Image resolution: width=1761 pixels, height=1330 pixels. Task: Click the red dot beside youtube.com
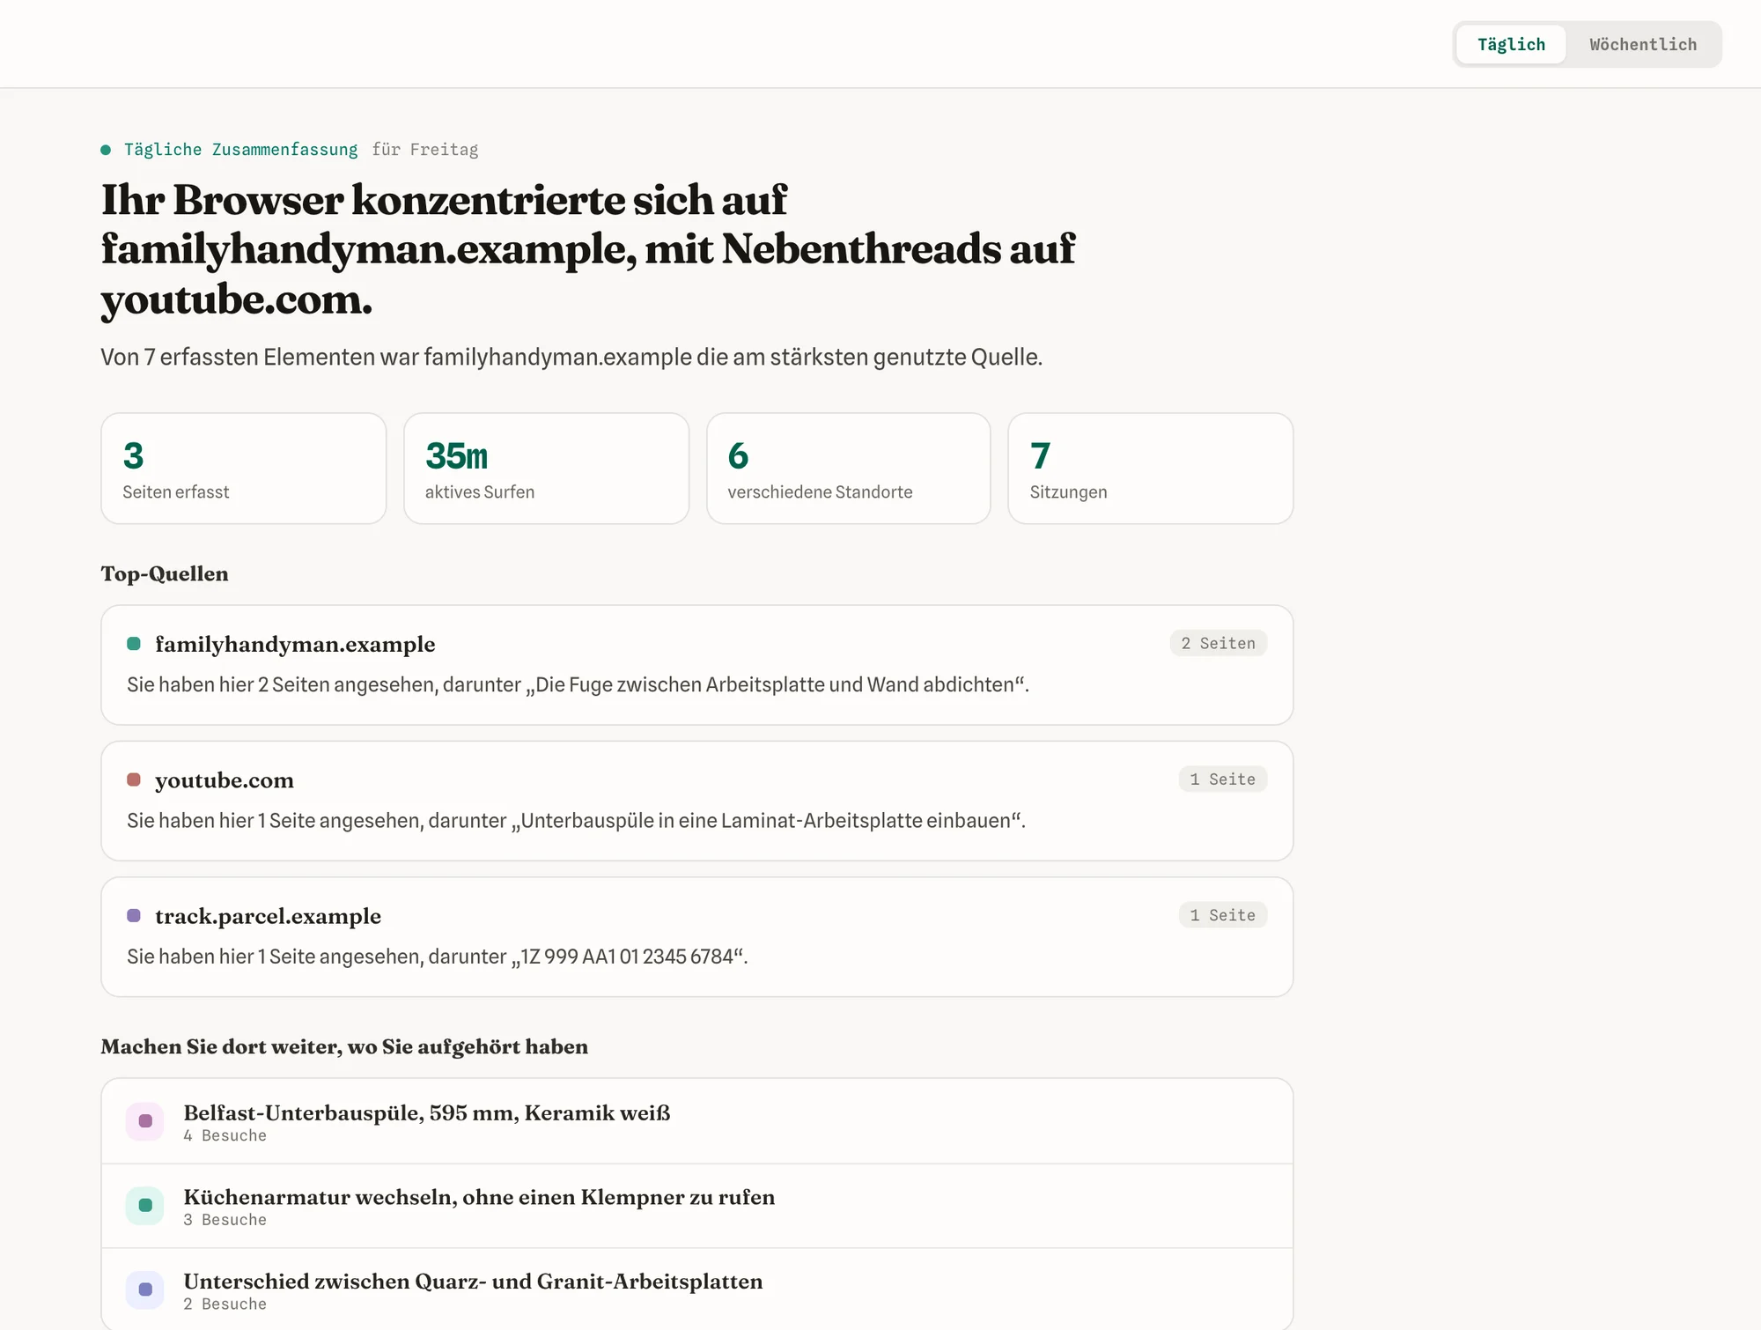pyautogui.click(x=134, y=780)
